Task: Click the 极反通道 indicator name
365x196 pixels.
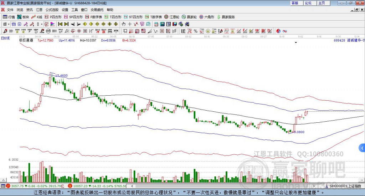Action: (26, 41)
